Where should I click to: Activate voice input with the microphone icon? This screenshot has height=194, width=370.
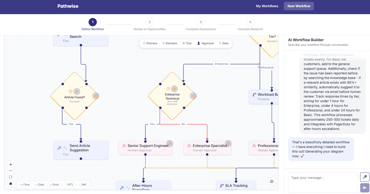click(x=365, y=177)
